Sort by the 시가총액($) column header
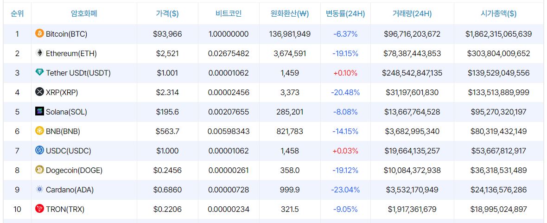 [498, 13]
